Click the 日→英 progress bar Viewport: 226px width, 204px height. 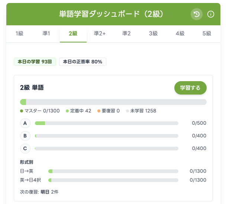click(x=113, y=171)
